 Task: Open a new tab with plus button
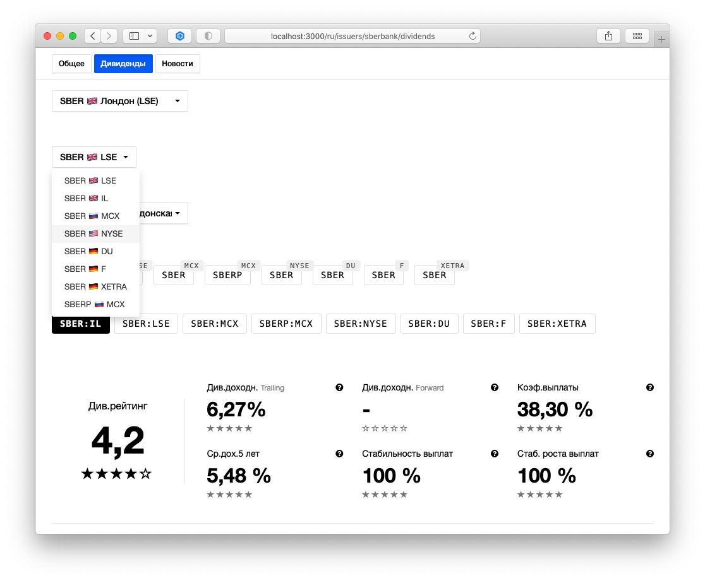(x=661, y=40)
